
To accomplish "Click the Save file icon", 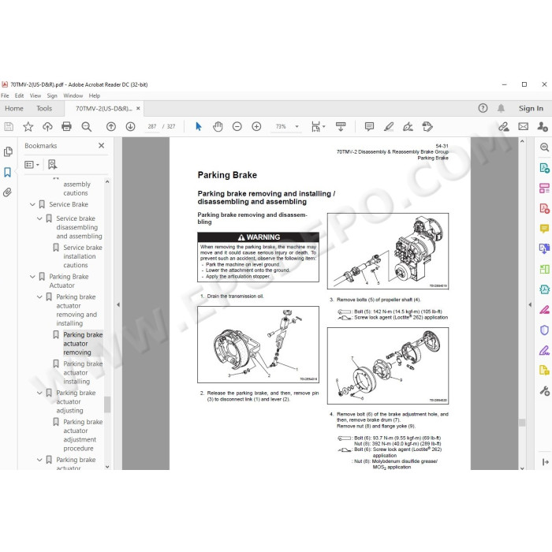I will (x=9, y=126).
